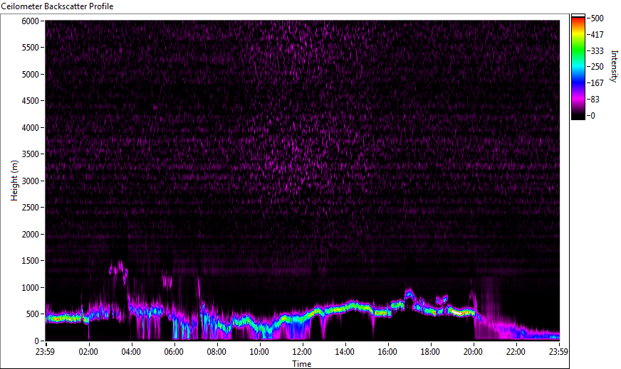Select the 10:00 time axis label
The height and width of the screenshot is (369, 621).
pyautogui.click(x=259, y=352)
